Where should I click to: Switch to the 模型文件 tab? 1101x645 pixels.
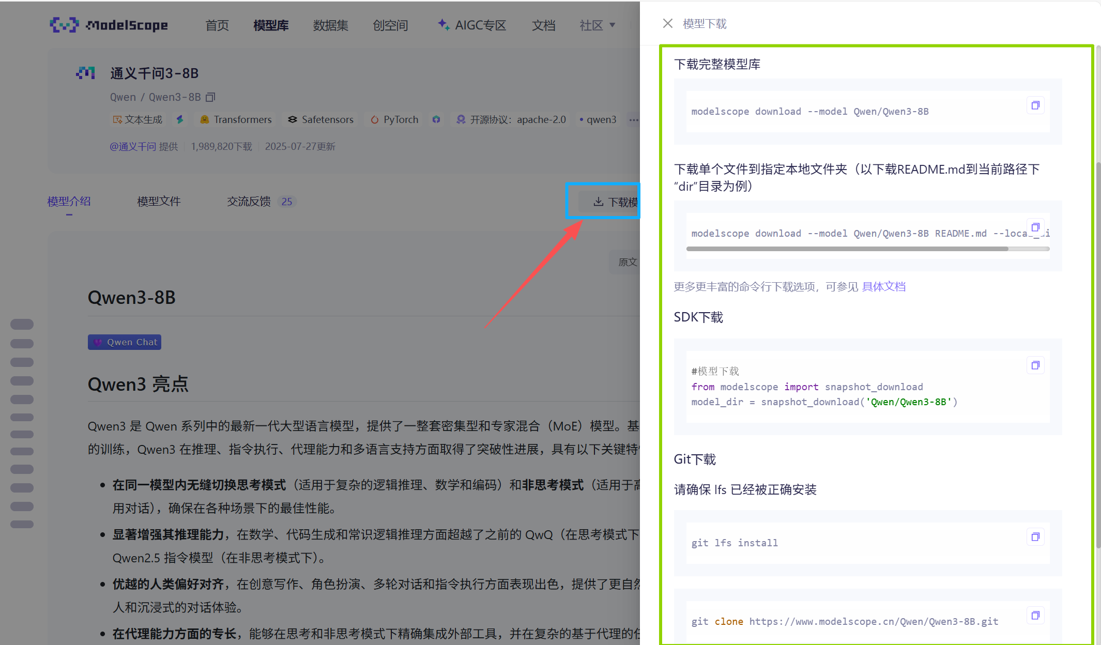click(x=159, y=202)
